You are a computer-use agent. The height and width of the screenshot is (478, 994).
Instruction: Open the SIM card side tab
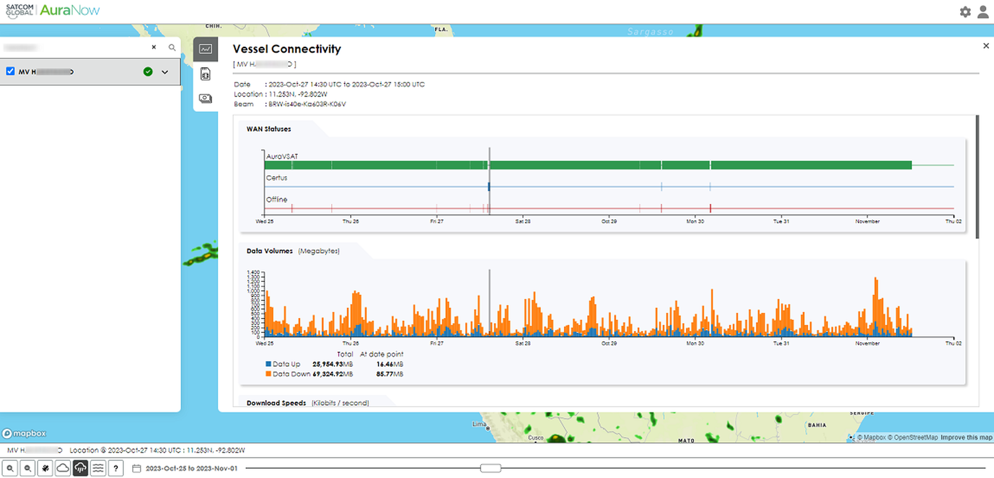pos(205,74)
